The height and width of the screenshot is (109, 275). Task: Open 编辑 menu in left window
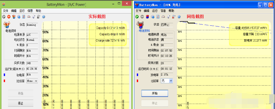14,11
